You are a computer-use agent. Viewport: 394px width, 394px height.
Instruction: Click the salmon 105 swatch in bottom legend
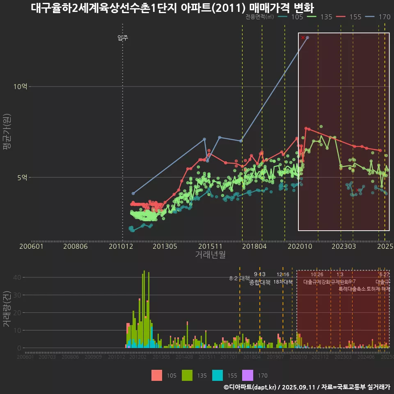tap(156, 376)
